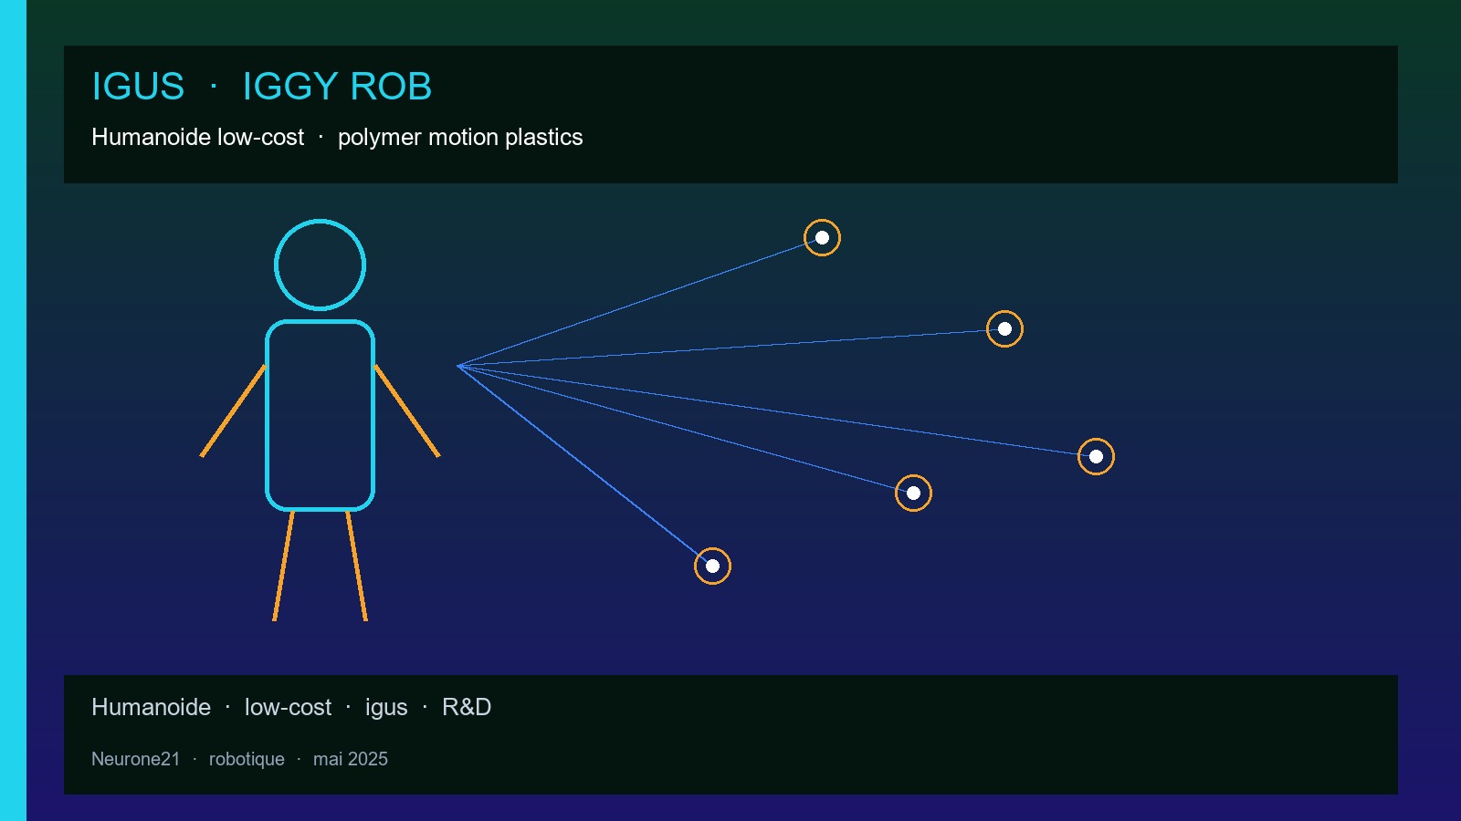
Task: Click the robot figure's rounded torso
Action: pos(321,415)
